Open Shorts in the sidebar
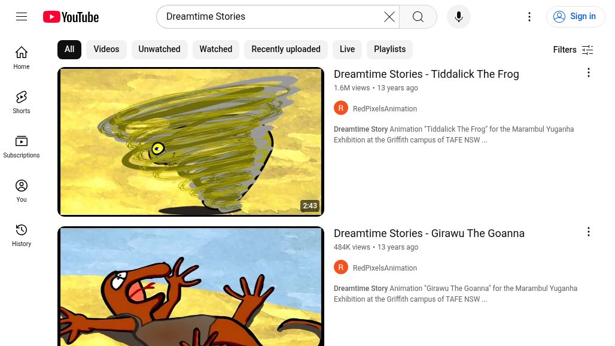The height and width of the screenshot is (346, 615). point(22,102)
